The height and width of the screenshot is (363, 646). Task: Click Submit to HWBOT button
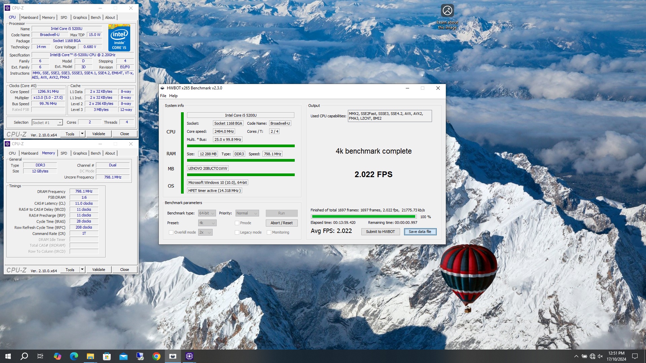point(381,232)
